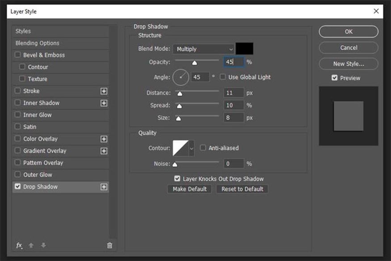Enable the Pattern Overlay checkbox
This screenshot has height=261, width=391.
(17, 163)
